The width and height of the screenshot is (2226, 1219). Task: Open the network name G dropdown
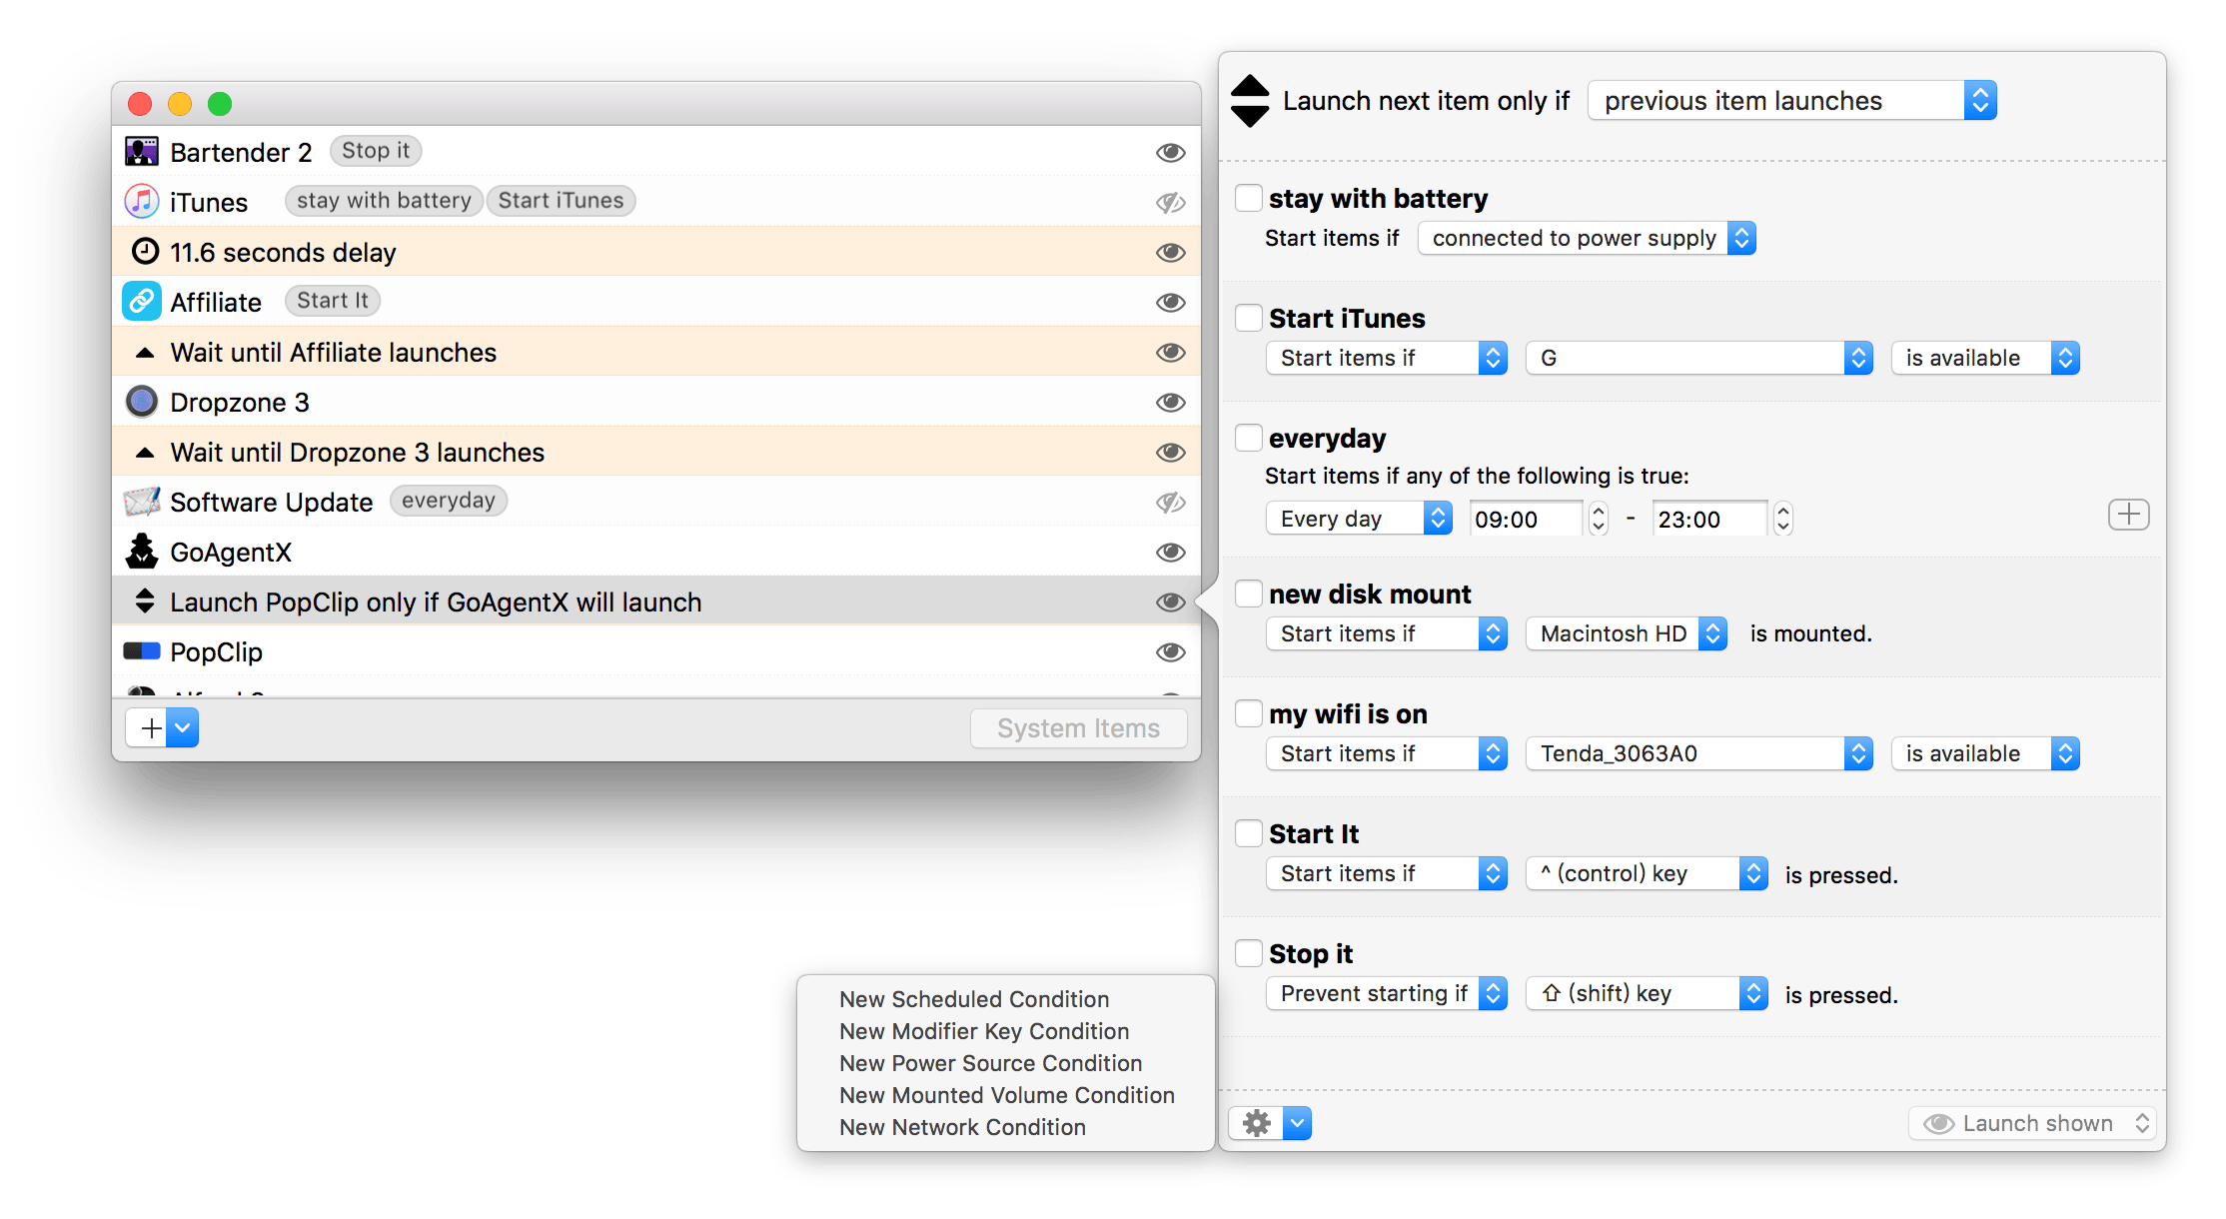[x=1698, y=358]
